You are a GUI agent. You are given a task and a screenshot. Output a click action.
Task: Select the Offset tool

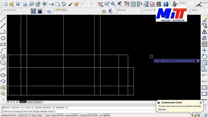click(x=204, y=38)
